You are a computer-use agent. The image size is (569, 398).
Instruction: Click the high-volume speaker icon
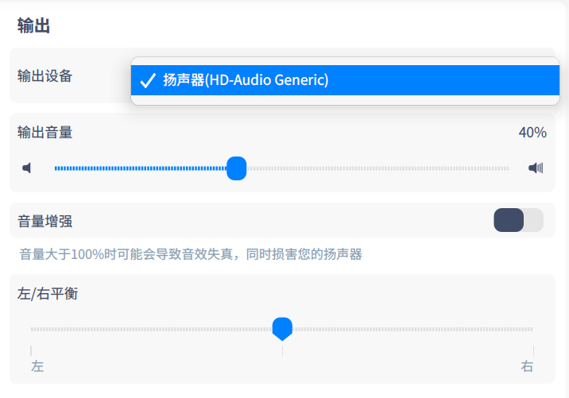pos(536,168)
